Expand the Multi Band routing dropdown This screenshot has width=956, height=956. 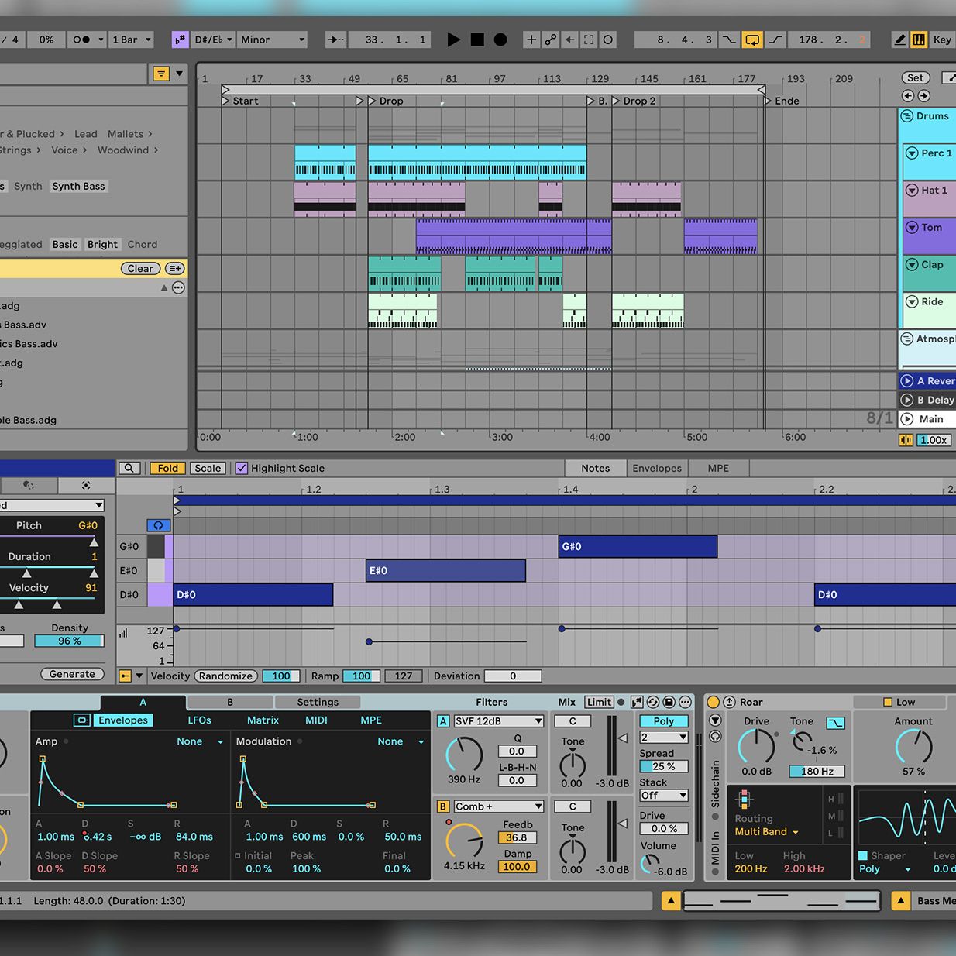766,832
